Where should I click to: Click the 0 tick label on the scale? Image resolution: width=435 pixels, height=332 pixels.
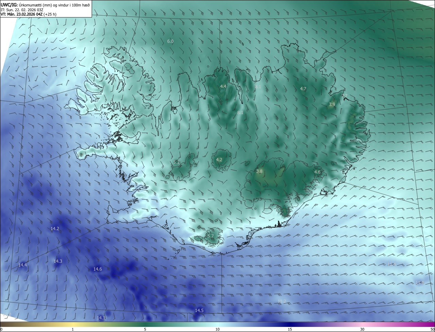pos(1,329)
